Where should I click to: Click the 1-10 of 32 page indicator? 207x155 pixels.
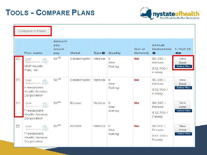pos(183,49)
